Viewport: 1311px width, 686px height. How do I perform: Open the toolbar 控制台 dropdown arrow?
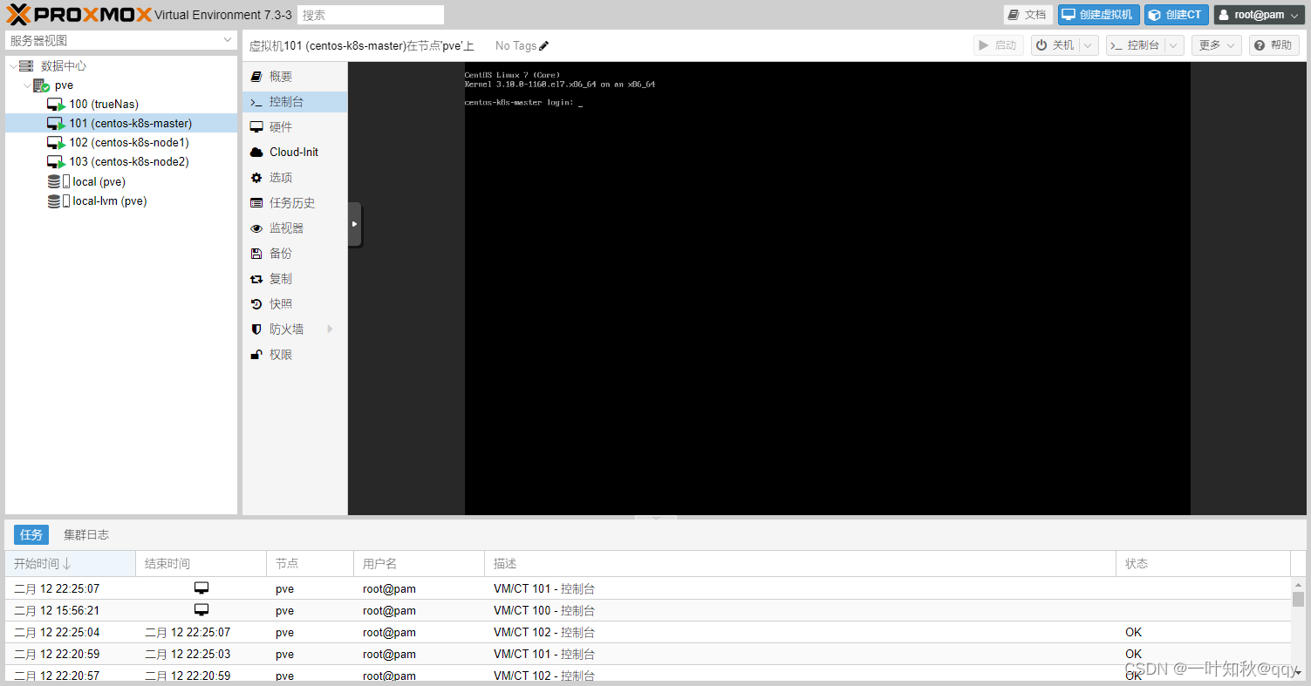[1174, 45]
